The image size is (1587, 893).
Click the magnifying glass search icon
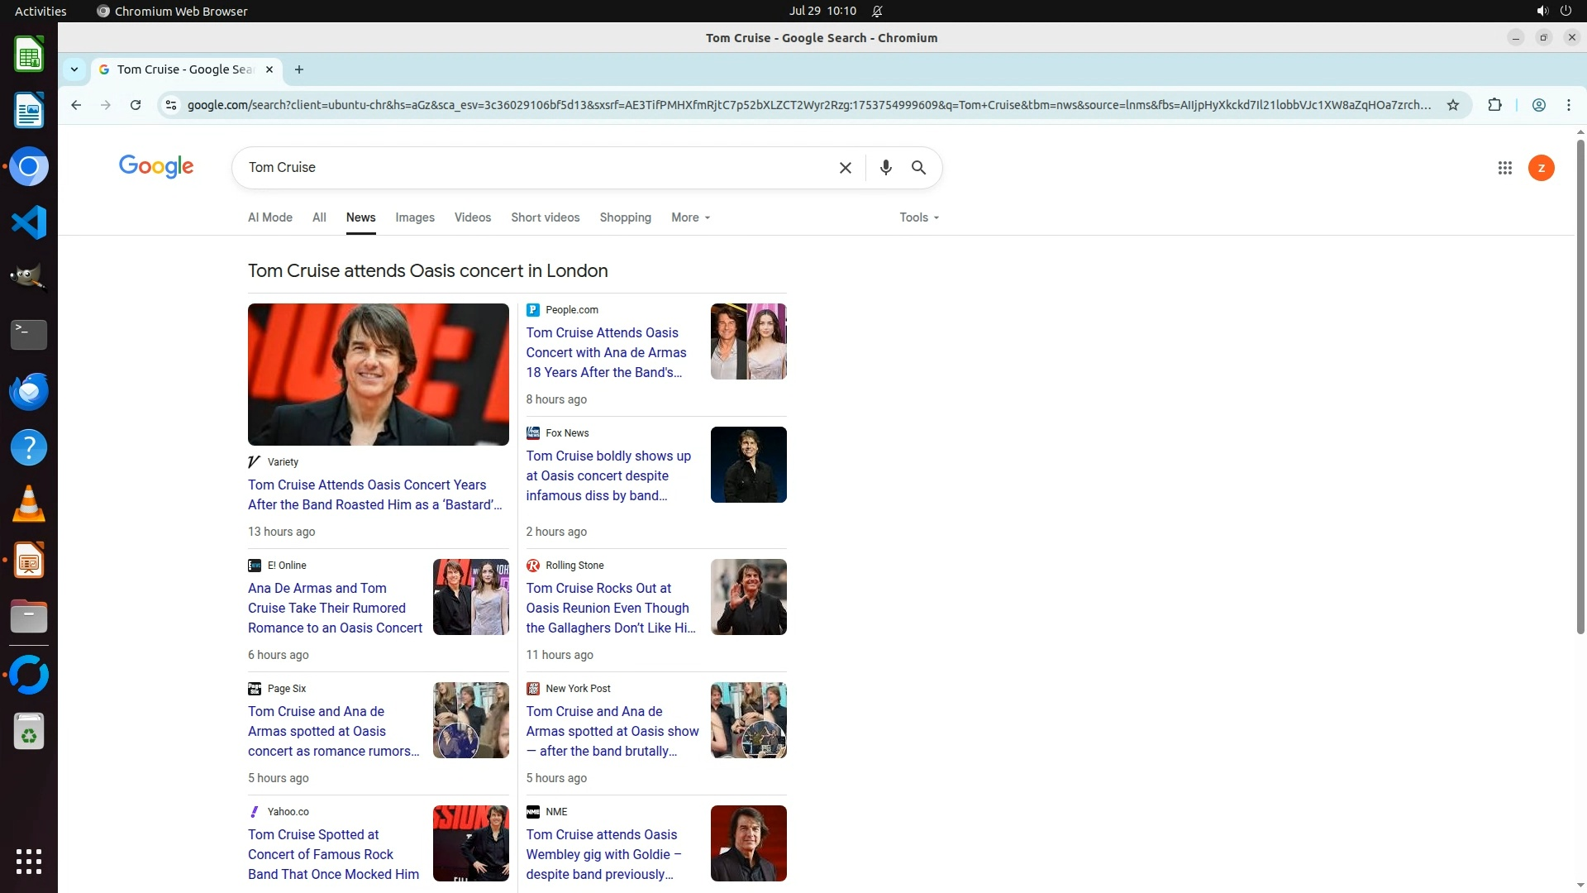(918, 168)
